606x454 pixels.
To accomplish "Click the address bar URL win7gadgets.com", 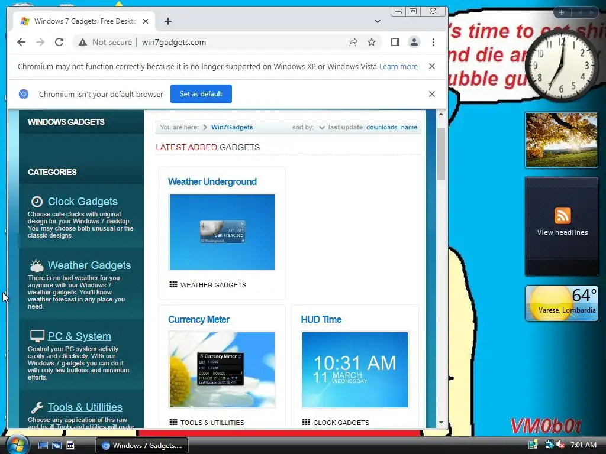I will (x=174, y=42).
